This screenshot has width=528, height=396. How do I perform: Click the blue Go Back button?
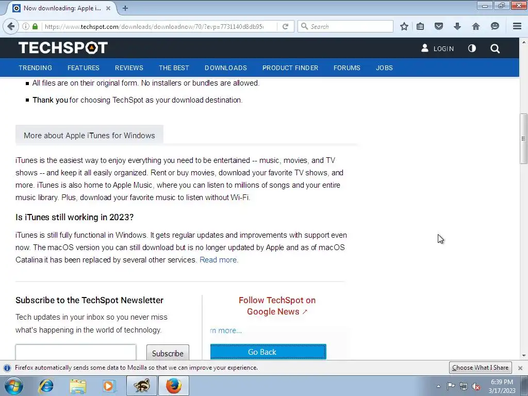point(268,352)
